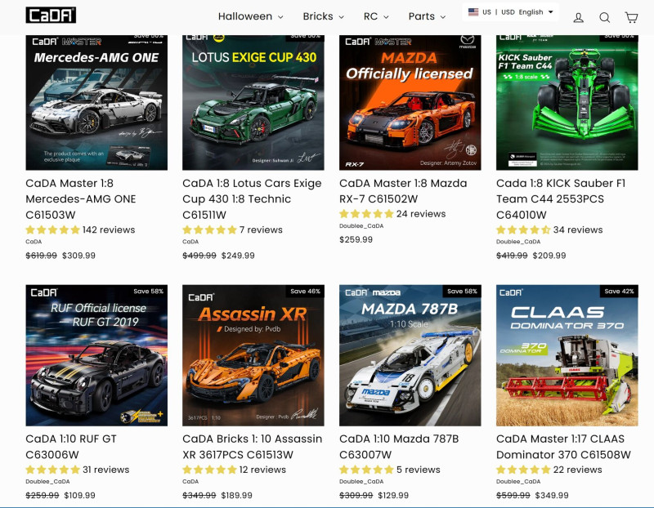This screenshot has height=508, width=654.
Task: Open CaDA Master 1:17 CLAAS Dominator title
Action: tap(563, 446)
